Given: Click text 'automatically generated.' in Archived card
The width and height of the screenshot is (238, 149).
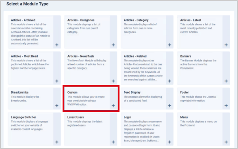Looking at the screenshot, I should click(x=25, y=44).
